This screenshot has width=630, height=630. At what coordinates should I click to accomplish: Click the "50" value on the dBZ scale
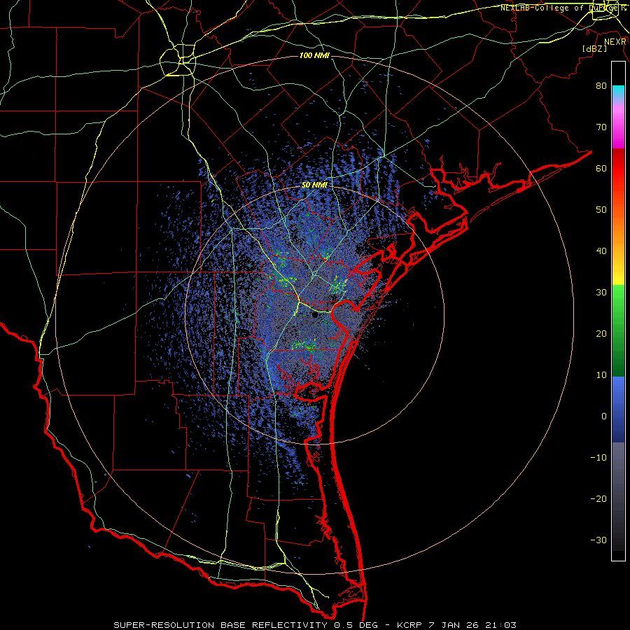(x=601, y=210)
